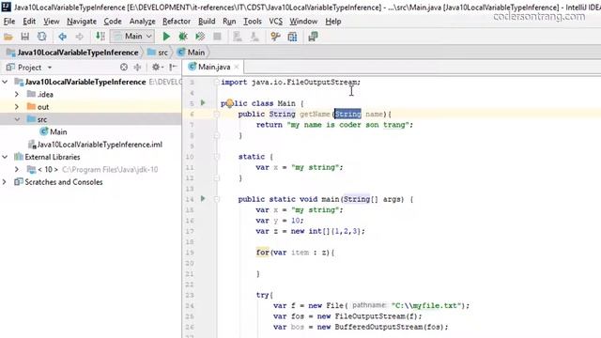601x338 pixels.
Task: Run Main with Coverage icon
Action: point(200,37)
